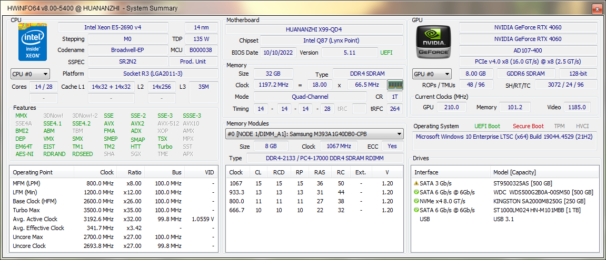Open the GPU #0 selector dropdown

click(432, 74)
